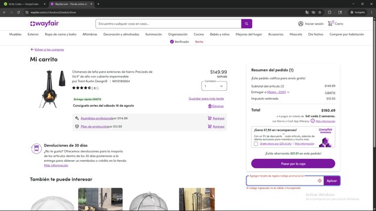Click cart icon beside Asamblea profesional Agregar

pyautogui.click(x=210, y=118)
